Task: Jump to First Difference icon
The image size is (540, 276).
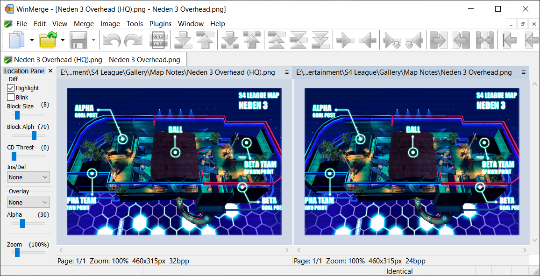Action: pos(276,40)
